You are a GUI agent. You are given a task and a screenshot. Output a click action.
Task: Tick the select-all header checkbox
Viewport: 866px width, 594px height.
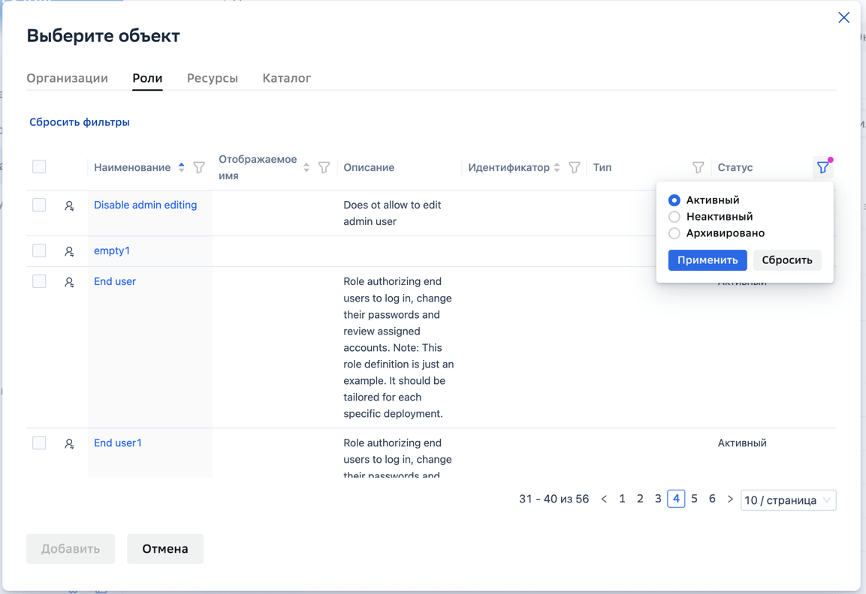click(39, 166)
